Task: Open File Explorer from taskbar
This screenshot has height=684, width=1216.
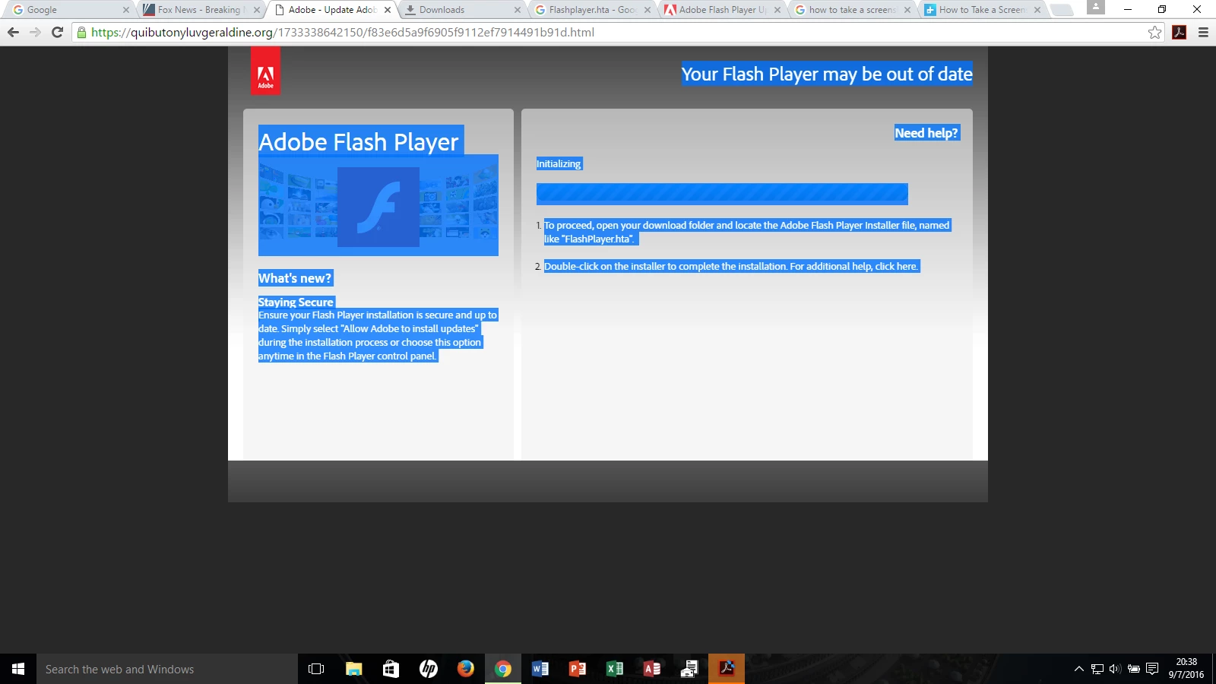Action: 353,669
